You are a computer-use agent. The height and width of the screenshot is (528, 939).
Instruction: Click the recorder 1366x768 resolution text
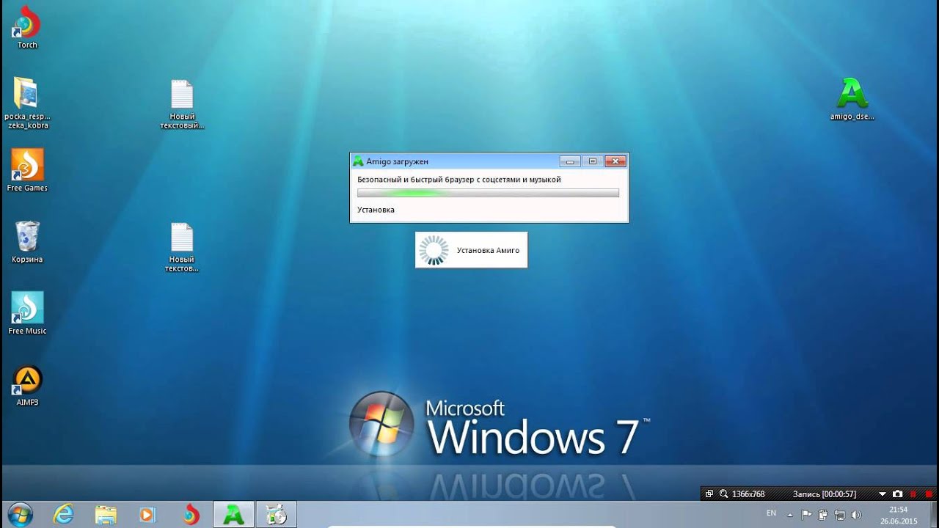[748, 494]
